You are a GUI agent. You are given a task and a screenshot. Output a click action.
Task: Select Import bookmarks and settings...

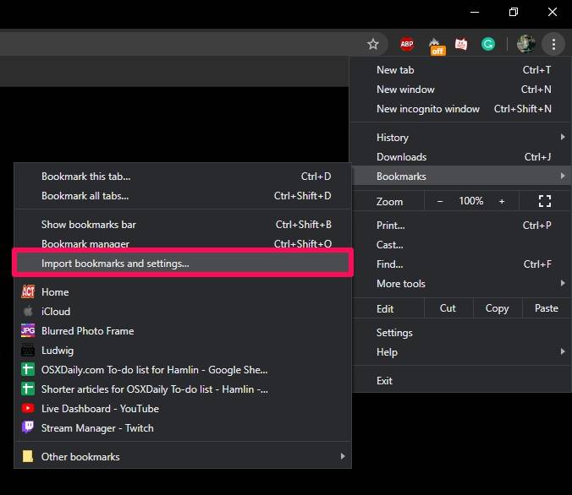tap(183, 263)
